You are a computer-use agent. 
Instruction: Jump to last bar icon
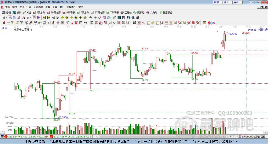click(49, 18)
